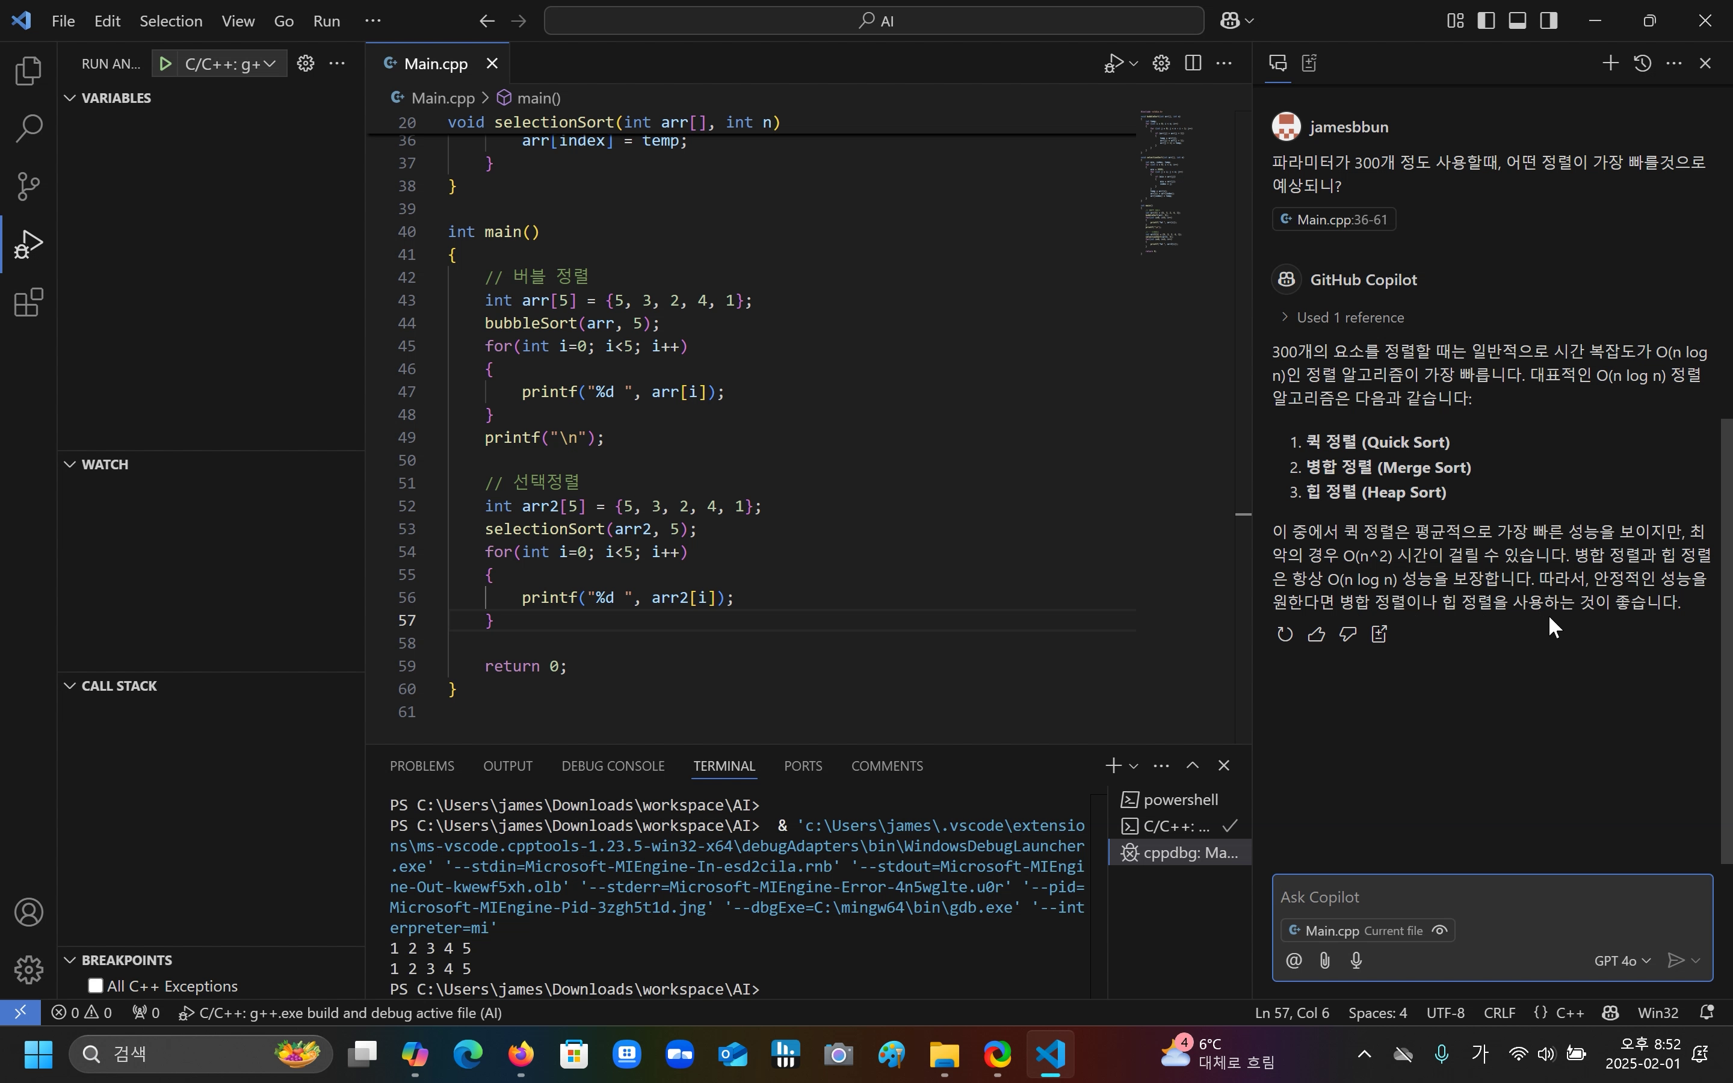Click the split editor right icon
Image resolution: width=1733 pixels, height=1083 pixels.
(1193, 63)
